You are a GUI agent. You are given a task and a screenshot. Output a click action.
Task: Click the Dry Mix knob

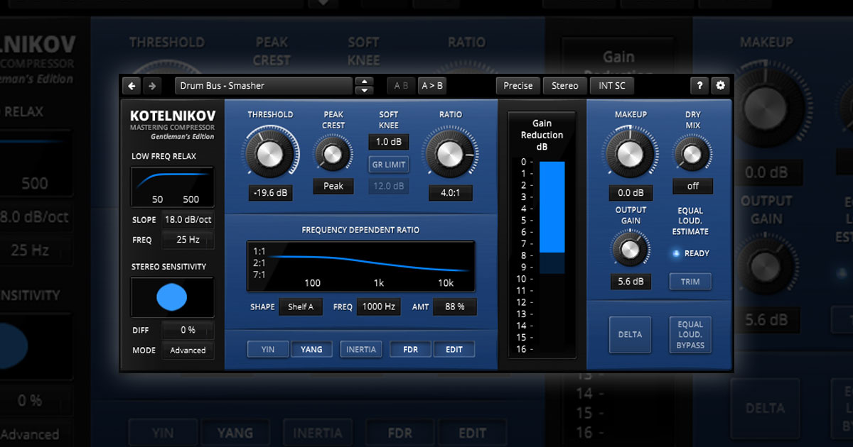click(692, 153)
